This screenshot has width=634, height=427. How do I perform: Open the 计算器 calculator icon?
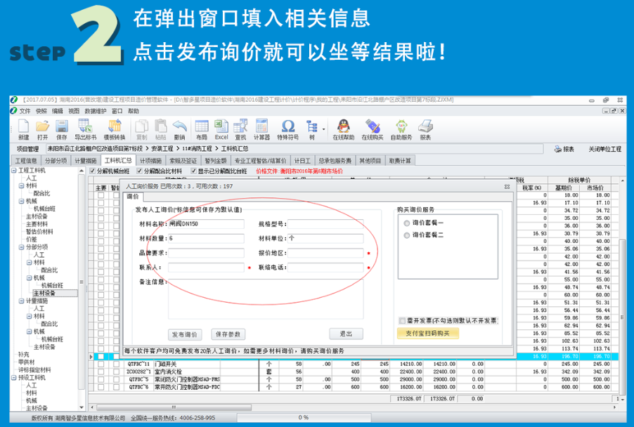coord(261,129)
